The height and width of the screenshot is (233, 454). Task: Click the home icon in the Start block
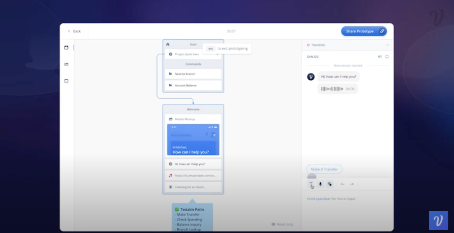168,44
